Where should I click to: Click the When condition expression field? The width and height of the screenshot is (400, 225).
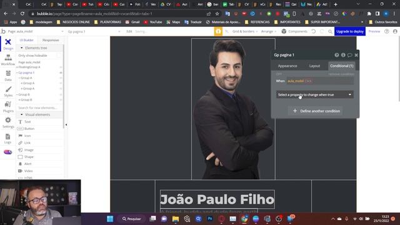(x=320, y=81)
